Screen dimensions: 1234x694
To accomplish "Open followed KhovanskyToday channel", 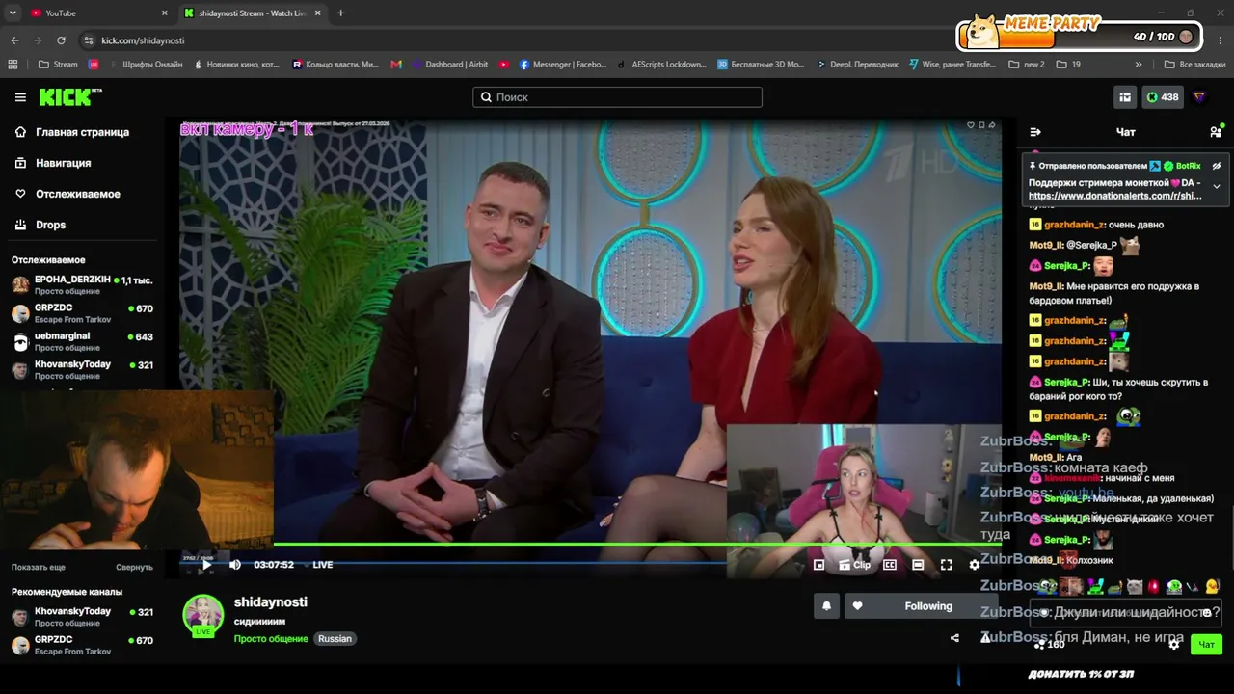I will pos(82,369).
